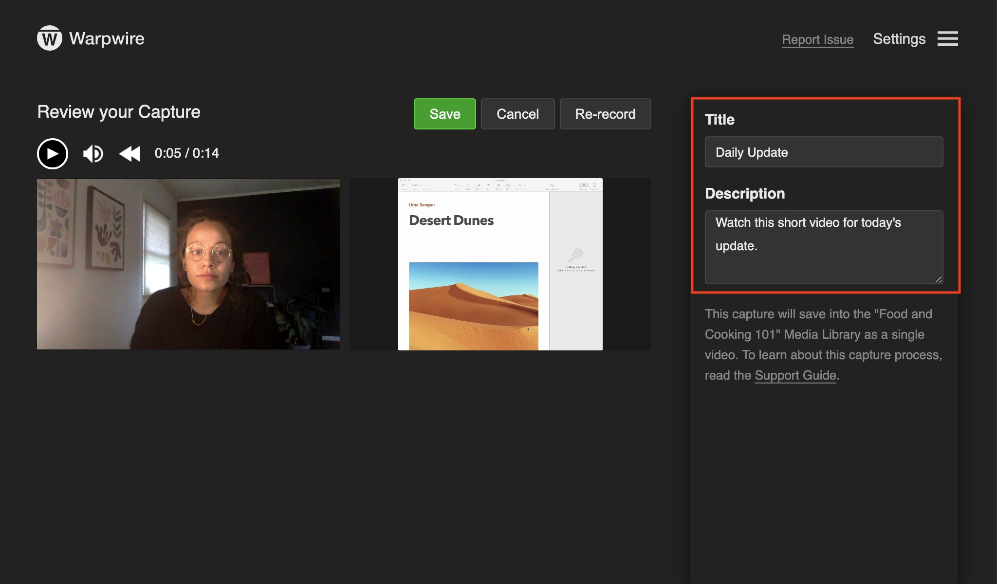Open the Support Guide link

point(795,375)
